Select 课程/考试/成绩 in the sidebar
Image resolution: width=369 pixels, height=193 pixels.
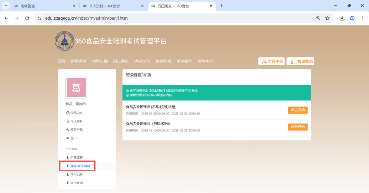pyautogui.click(x=78, y=166)
